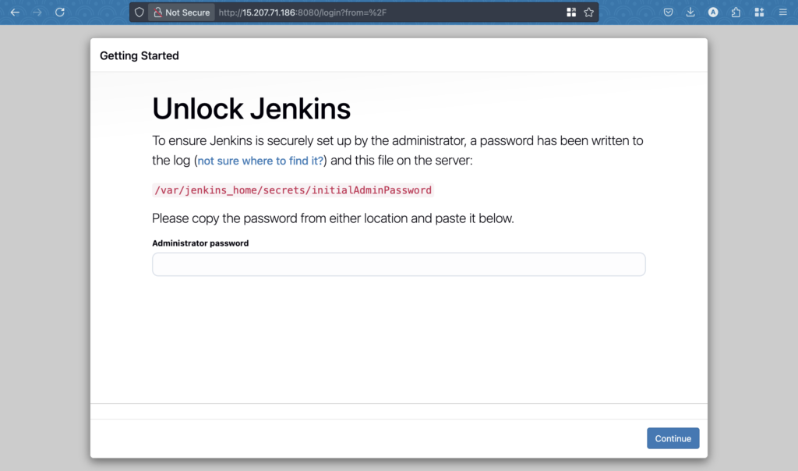Click the 'Please copy the password' instruction text
The image size is (798, 471).
click(333, 218)
